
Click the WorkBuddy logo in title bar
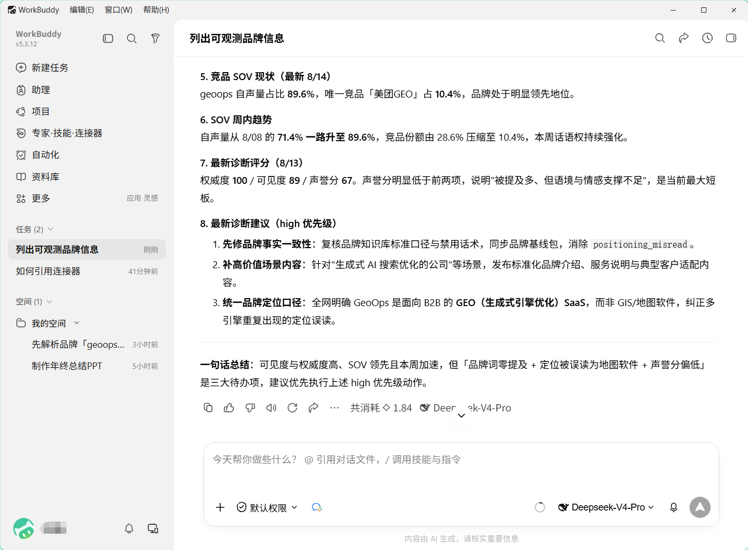click(12, 10)
